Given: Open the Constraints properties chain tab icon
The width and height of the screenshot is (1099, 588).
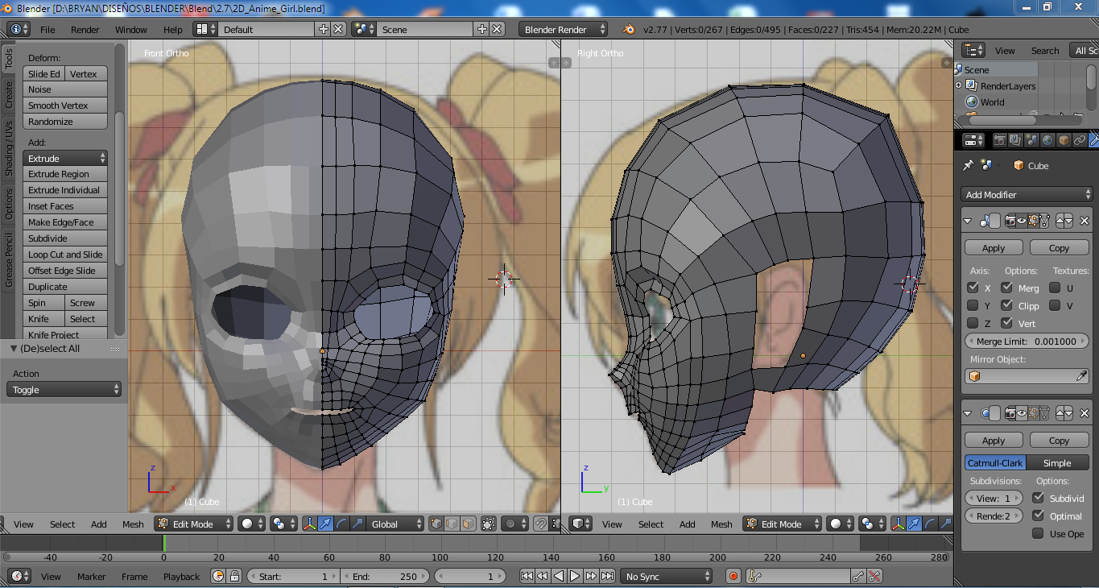Looking at the screenshot, I should [1080, 140].
